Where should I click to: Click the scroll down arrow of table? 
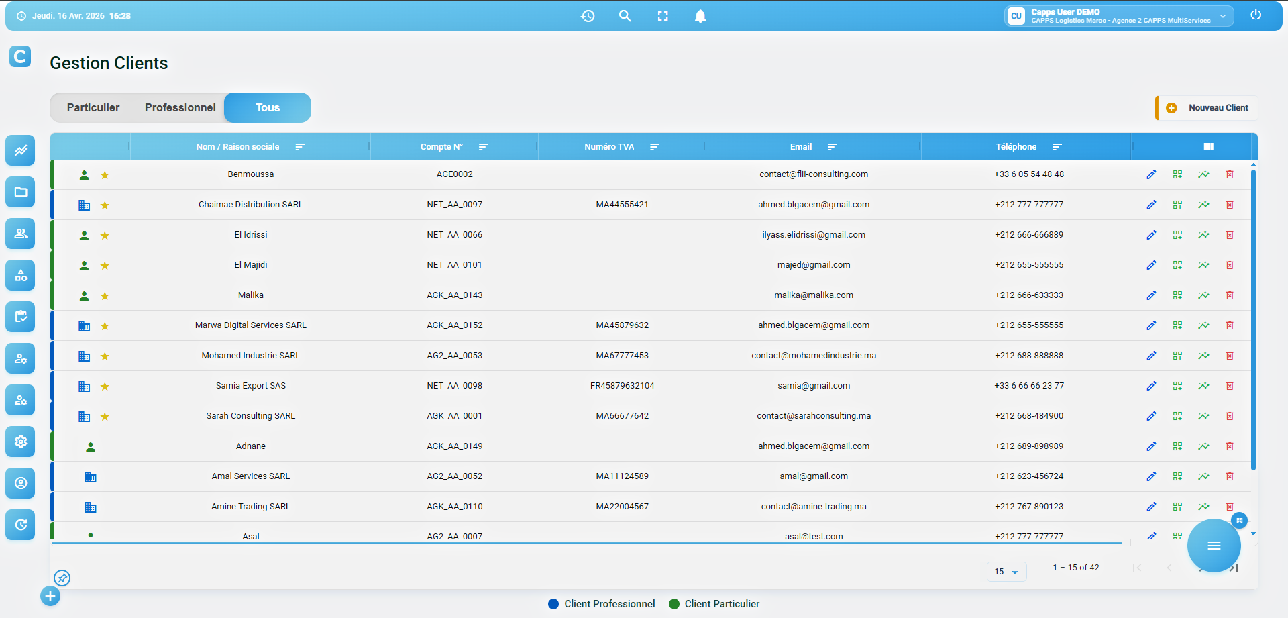[x=1253, y=534]
